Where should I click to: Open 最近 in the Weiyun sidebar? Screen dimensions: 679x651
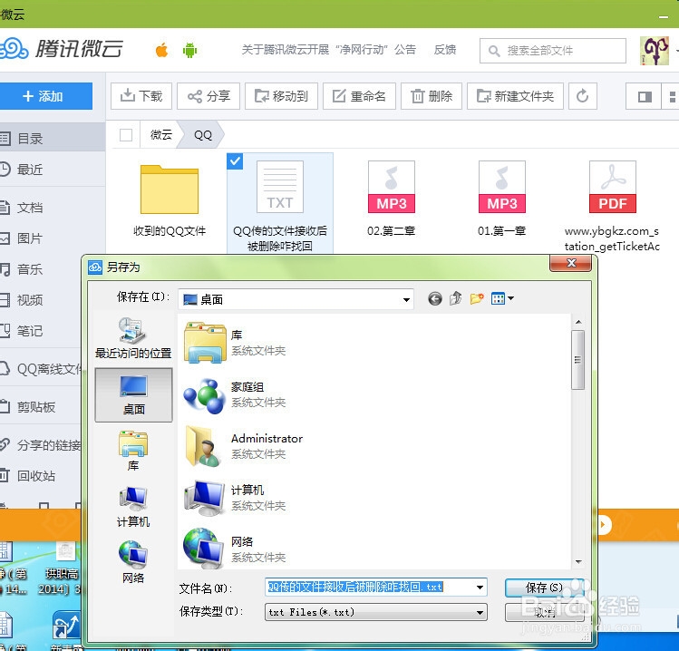[53, 170]
